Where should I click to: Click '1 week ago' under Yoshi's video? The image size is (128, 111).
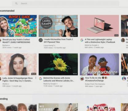(x=17, y=48)
